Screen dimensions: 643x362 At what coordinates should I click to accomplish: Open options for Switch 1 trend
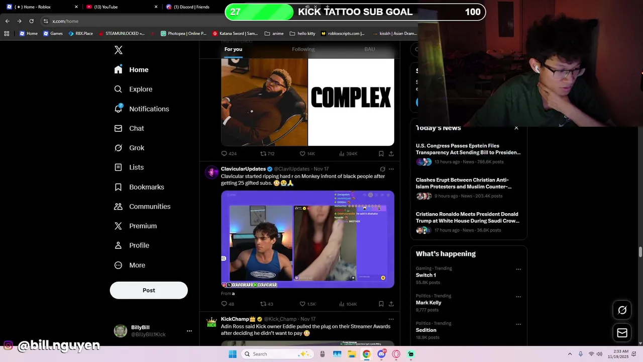(518, 269)
